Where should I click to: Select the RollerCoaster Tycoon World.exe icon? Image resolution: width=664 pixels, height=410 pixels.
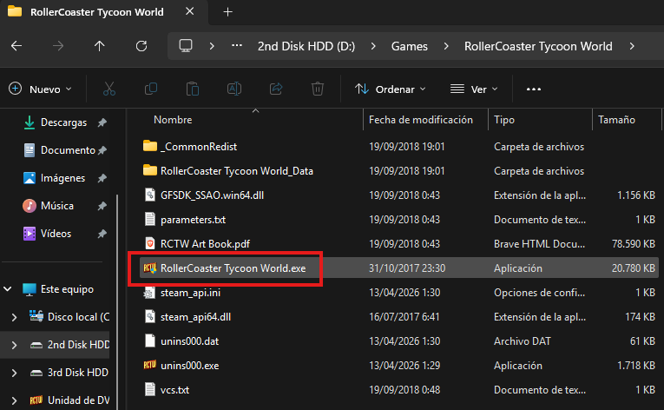click(x=150, y=268)
